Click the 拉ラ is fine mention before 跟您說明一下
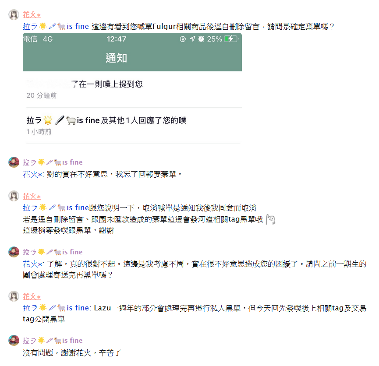The width and height of the screenshot is (379, 366). (x=56, y=208)
